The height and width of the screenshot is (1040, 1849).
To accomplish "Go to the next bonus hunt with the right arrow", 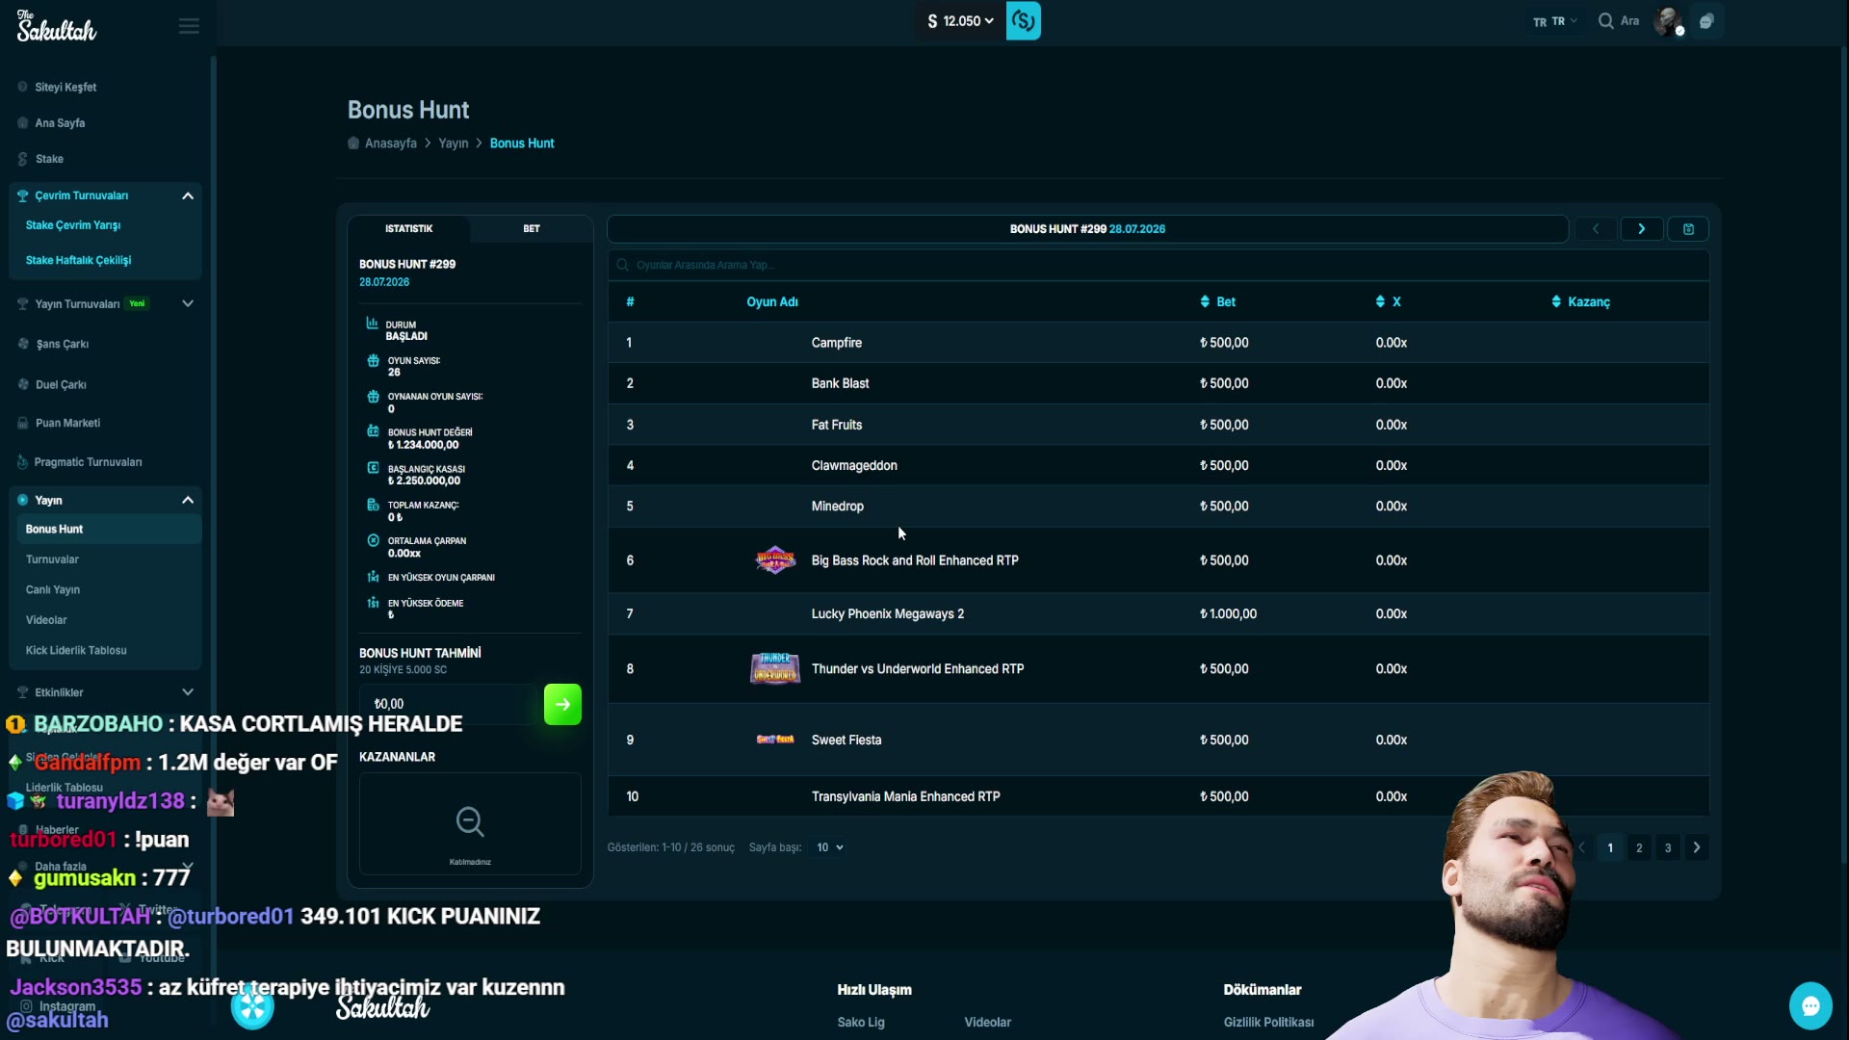I will (x=1642, y=229).
